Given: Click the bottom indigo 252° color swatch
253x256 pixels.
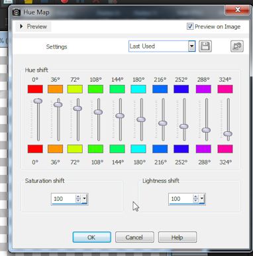Looking at the screenshot, I should 181,149.
